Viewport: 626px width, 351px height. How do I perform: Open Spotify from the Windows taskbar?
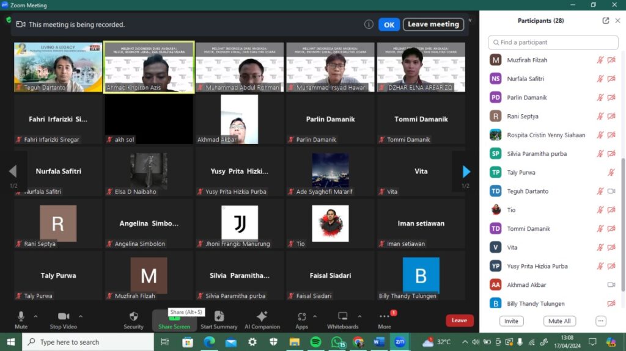[315, 342]
